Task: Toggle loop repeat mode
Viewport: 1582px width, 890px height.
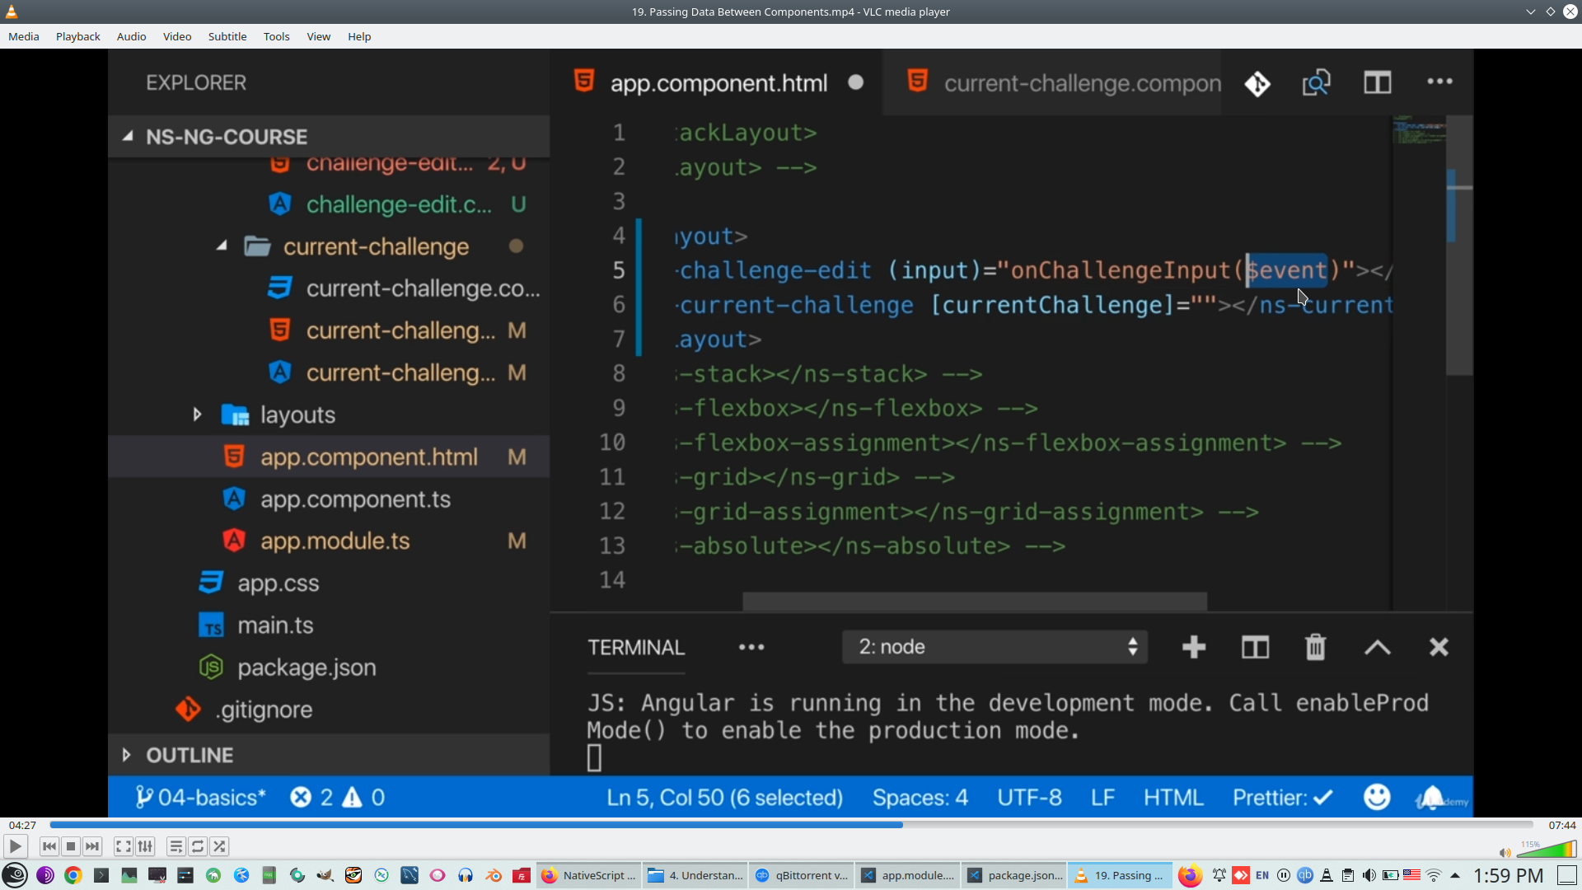Action: pyautogui.click(x=198, y=846)
